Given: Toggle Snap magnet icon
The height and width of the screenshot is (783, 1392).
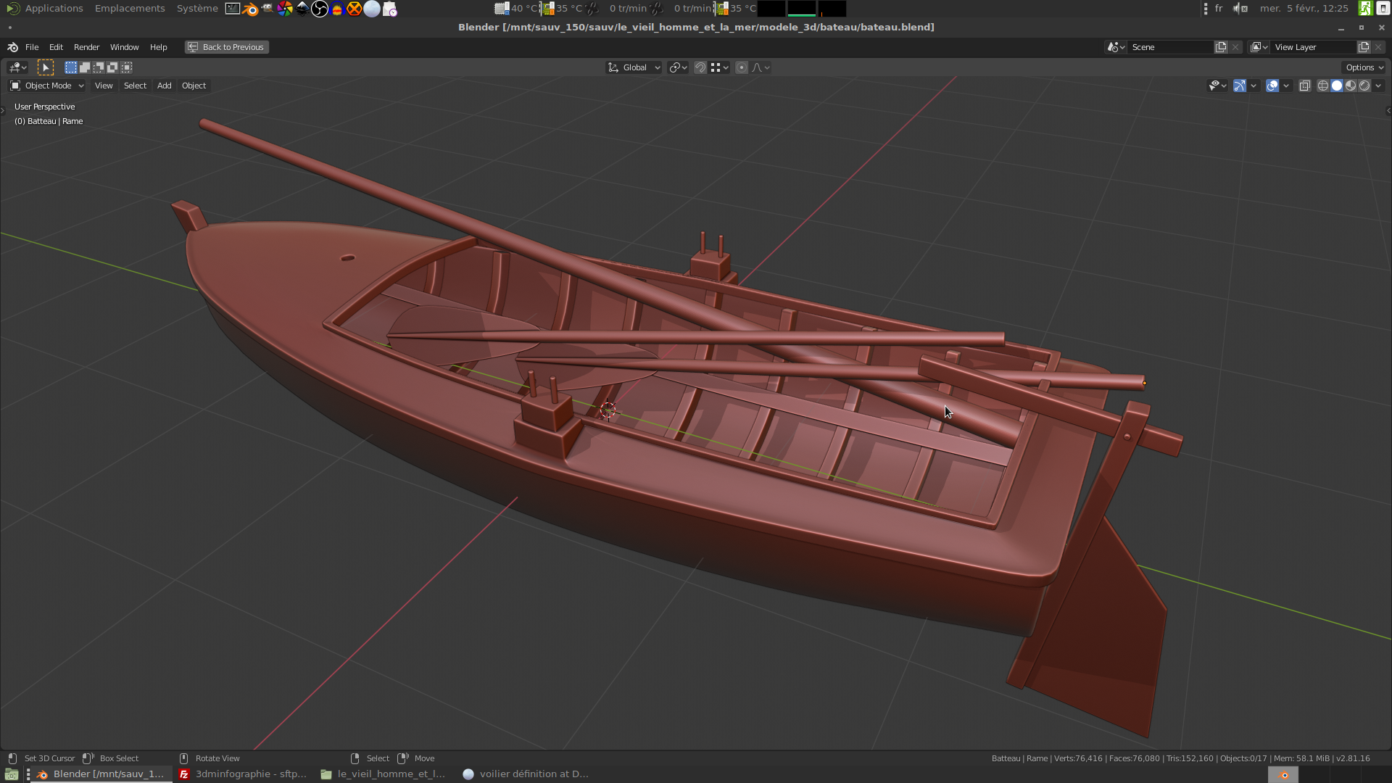Looking at the screenshot, I should point(700,67).
